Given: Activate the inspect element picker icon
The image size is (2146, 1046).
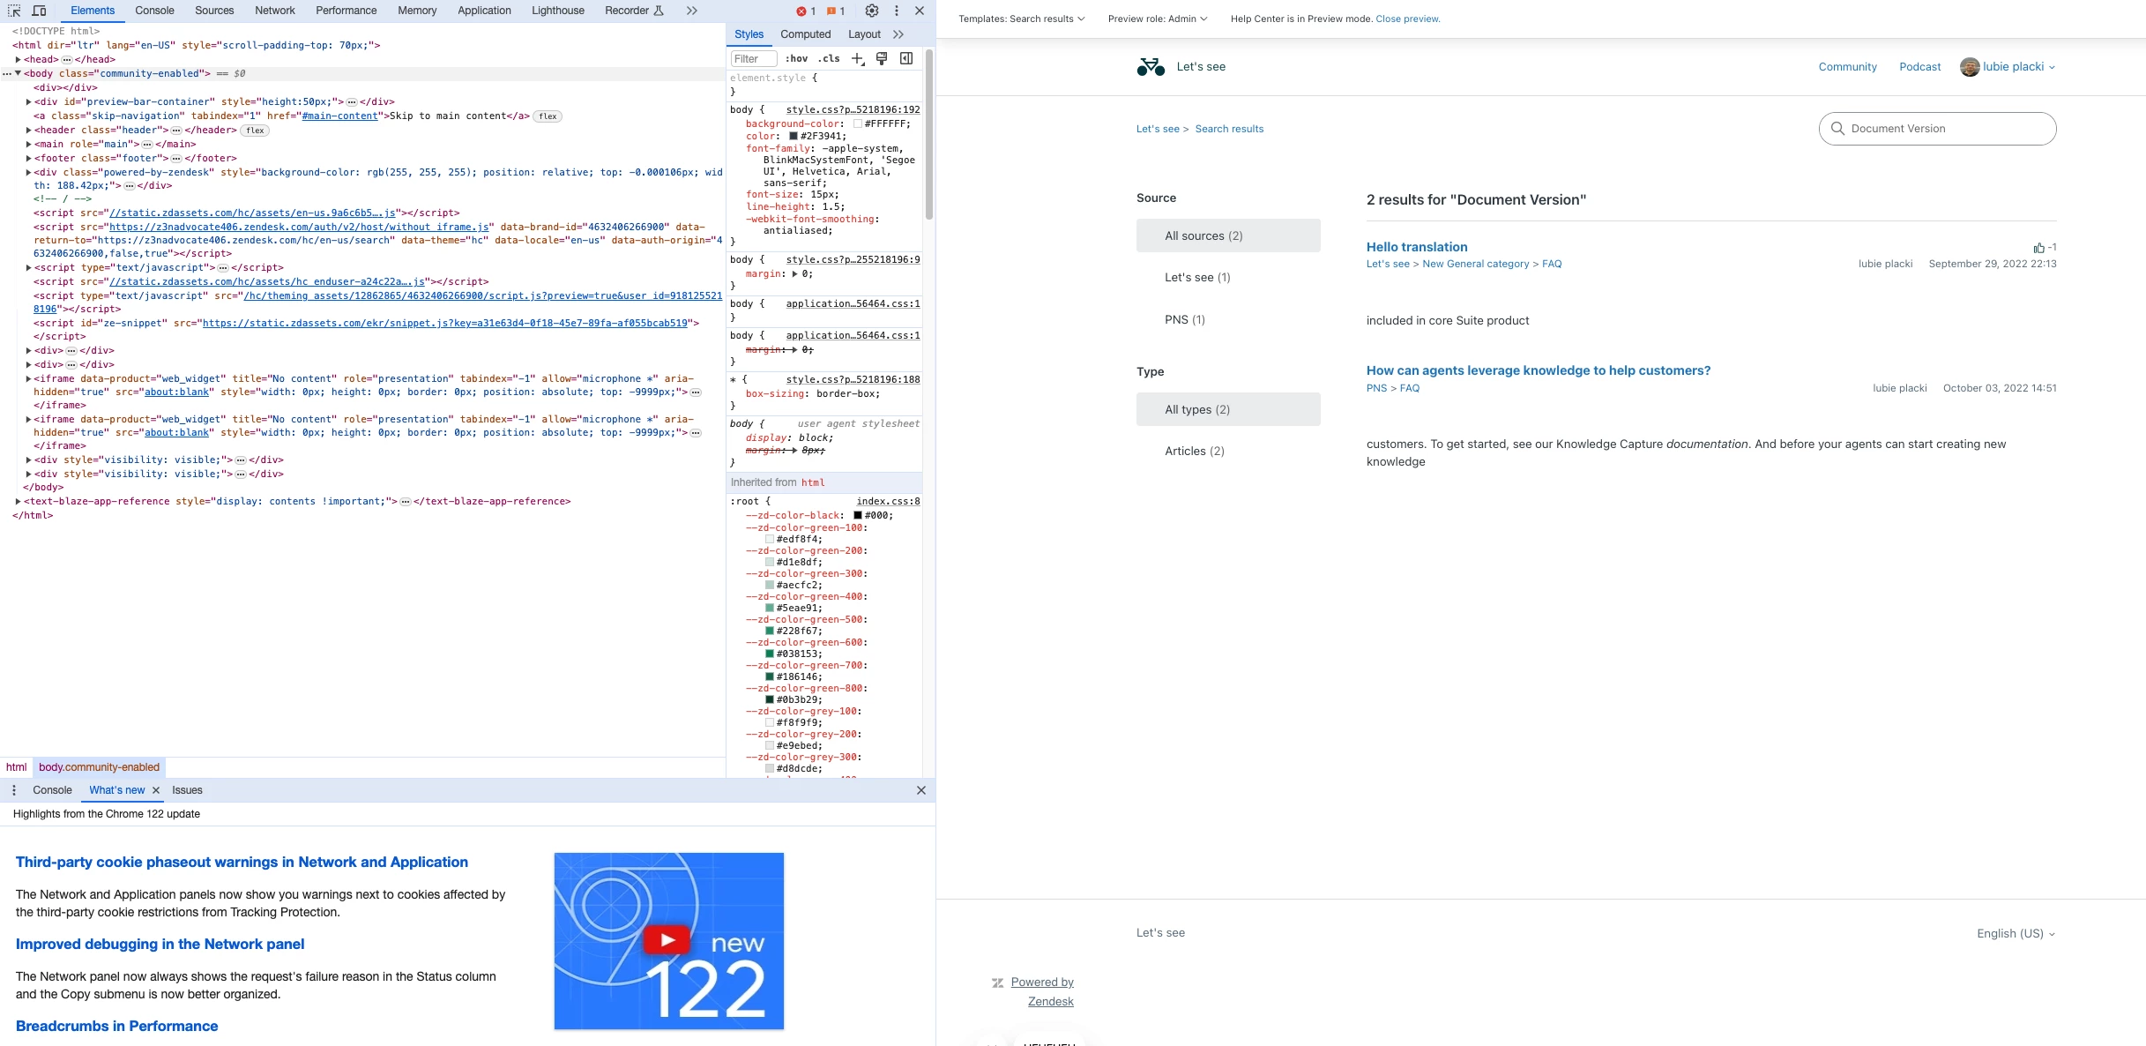Looking at the screenshot, I should click(x=14, y=11).
